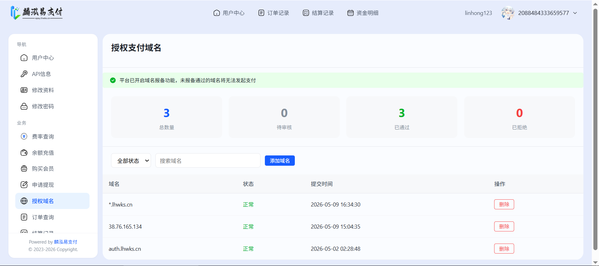Click the settlement icon beside top 结算记录
599x266 pixels.
[x=306, y=13]
